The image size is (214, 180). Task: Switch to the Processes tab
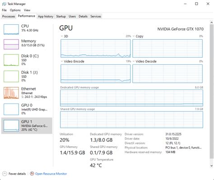click(x=9, y=16)
